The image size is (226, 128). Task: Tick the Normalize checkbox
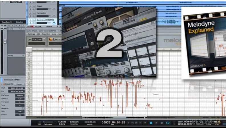click(23, 108)
